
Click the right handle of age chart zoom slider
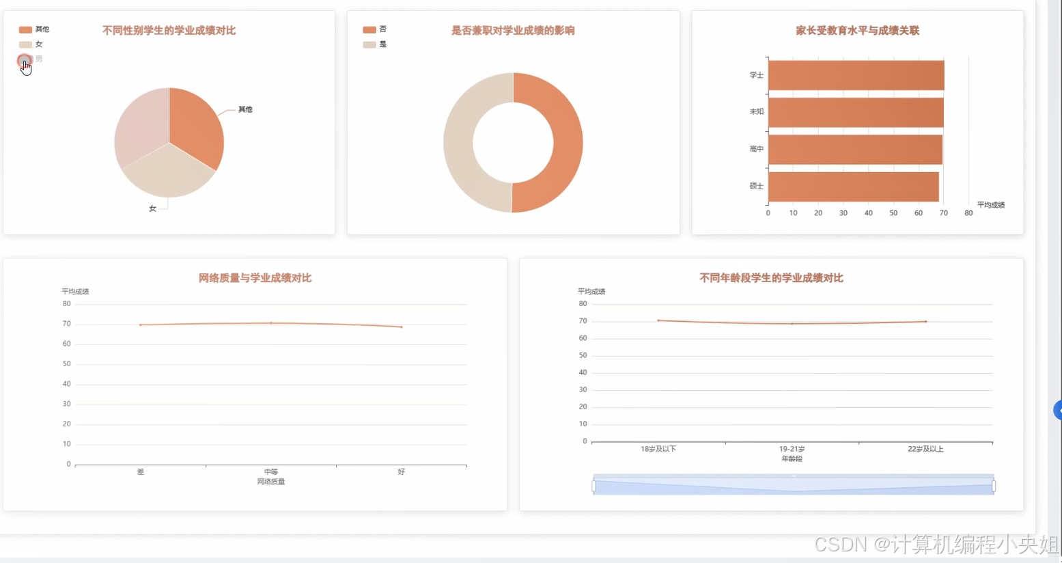(994, 486)
